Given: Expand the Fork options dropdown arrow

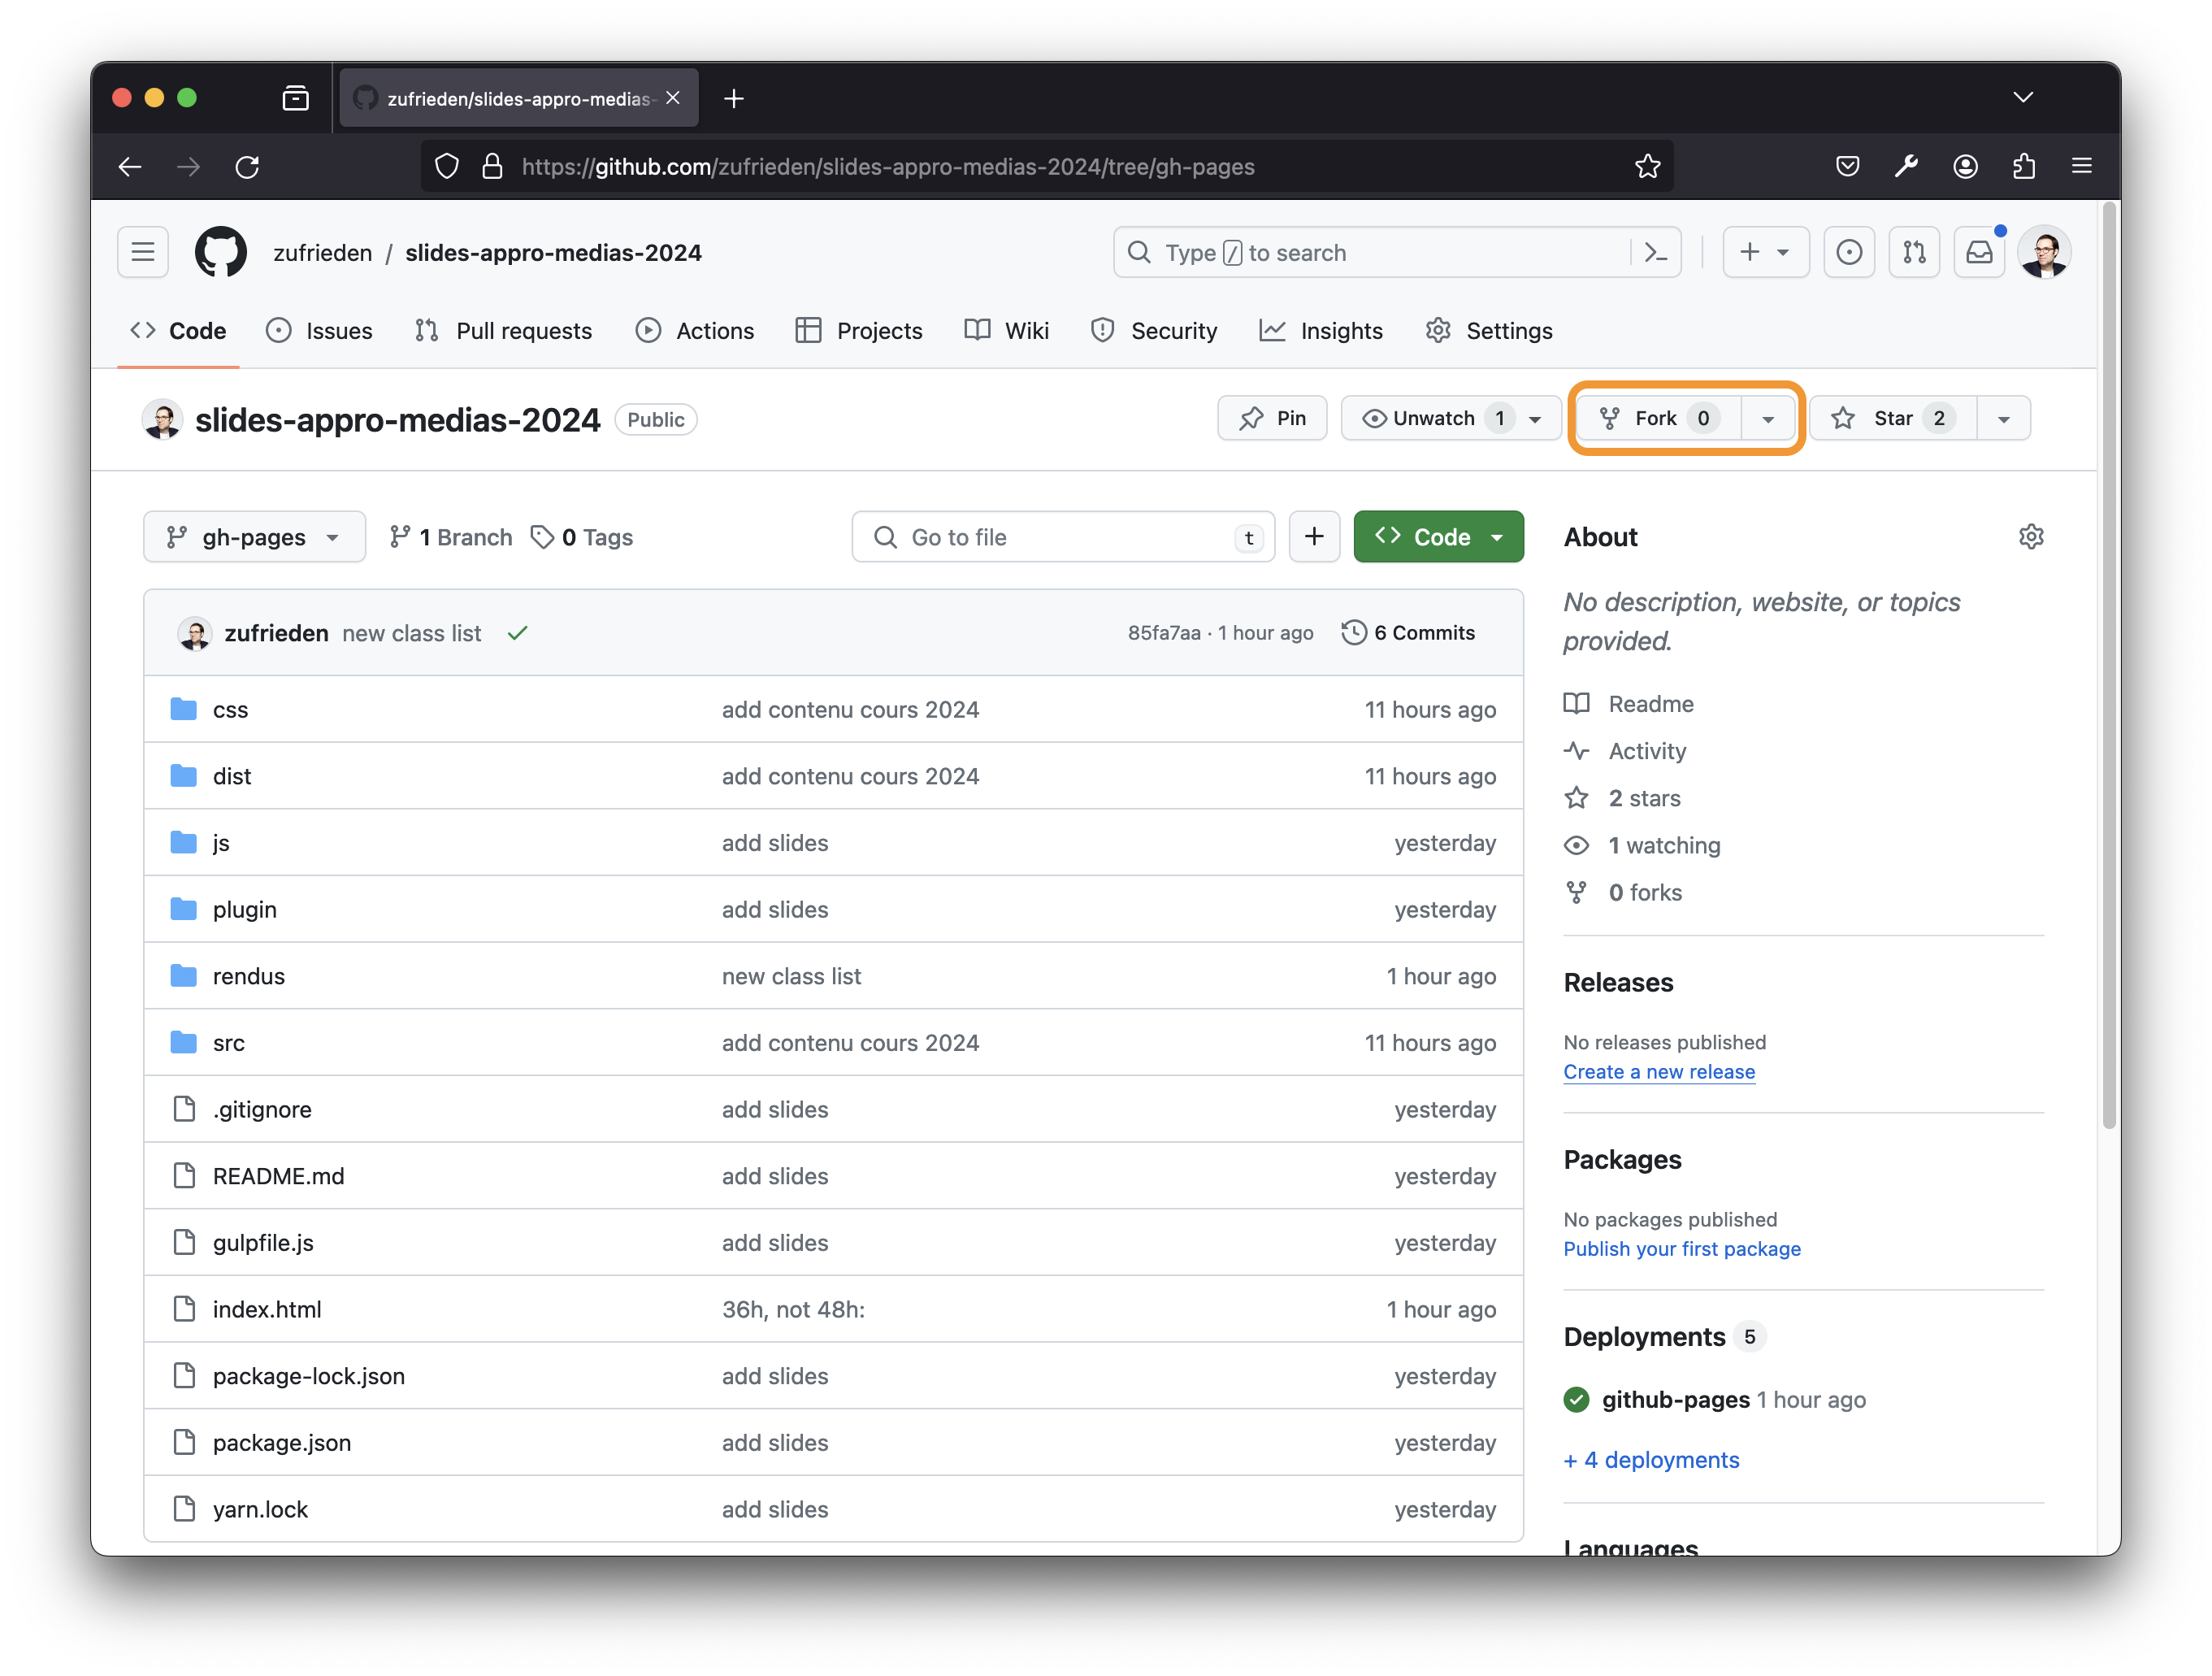Looking at the screenshot, I should (1768, 418).
